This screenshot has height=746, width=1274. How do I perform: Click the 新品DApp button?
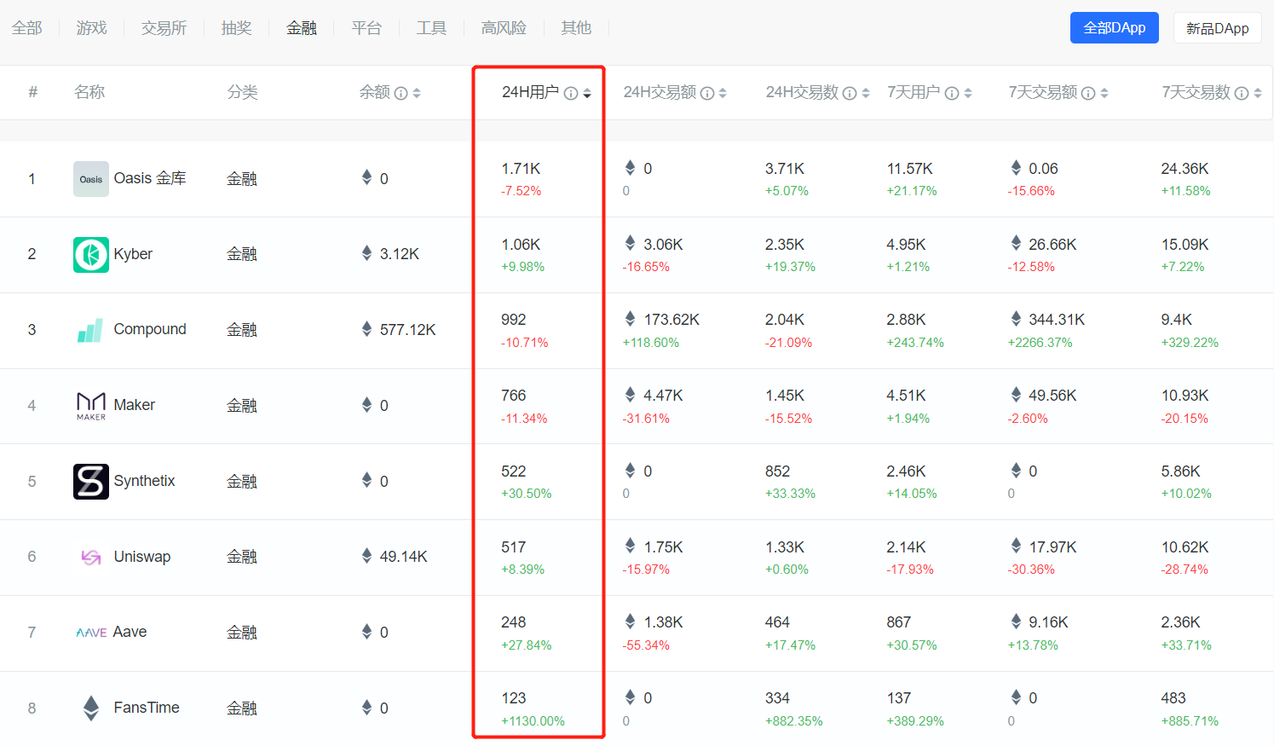(1218, 28)
